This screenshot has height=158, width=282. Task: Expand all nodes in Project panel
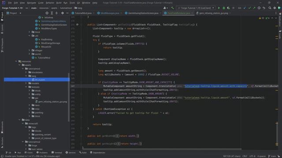click(52, 13)
